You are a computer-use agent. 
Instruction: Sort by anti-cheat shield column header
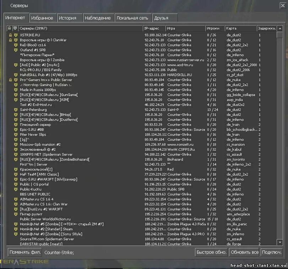tap(15, 28)
